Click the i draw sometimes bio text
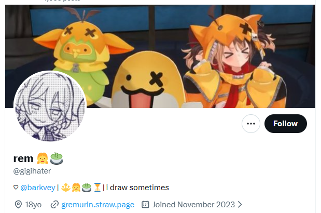The image size is (321, 213). pyautogui.click(x=137, y=188)
